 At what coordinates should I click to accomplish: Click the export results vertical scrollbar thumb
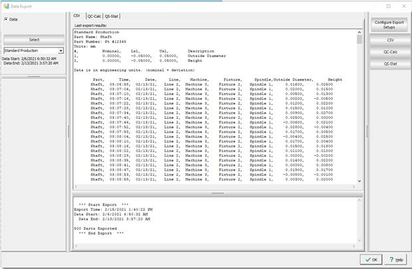(359, 39)
